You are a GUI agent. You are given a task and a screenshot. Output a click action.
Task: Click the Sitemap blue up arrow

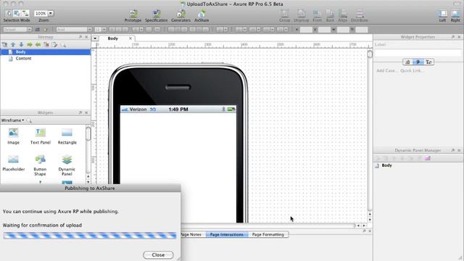click(13, 45)
